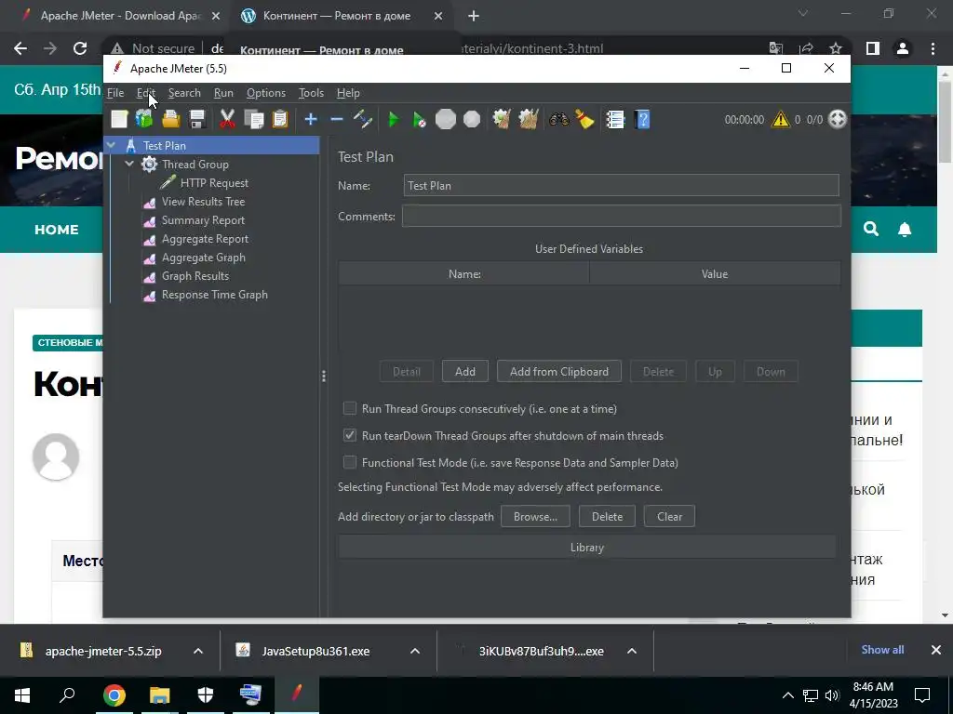
Task: Click the Clear All icon
Action: [529, 119]
